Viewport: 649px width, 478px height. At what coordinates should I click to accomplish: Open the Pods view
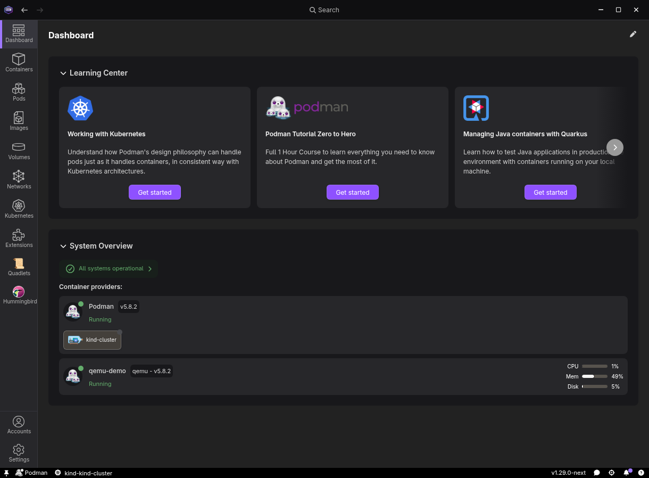[19, 93]
